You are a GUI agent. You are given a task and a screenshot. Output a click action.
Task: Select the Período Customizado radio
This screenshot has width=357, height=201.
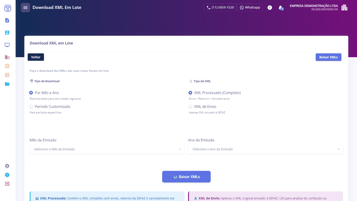point(31,106)
